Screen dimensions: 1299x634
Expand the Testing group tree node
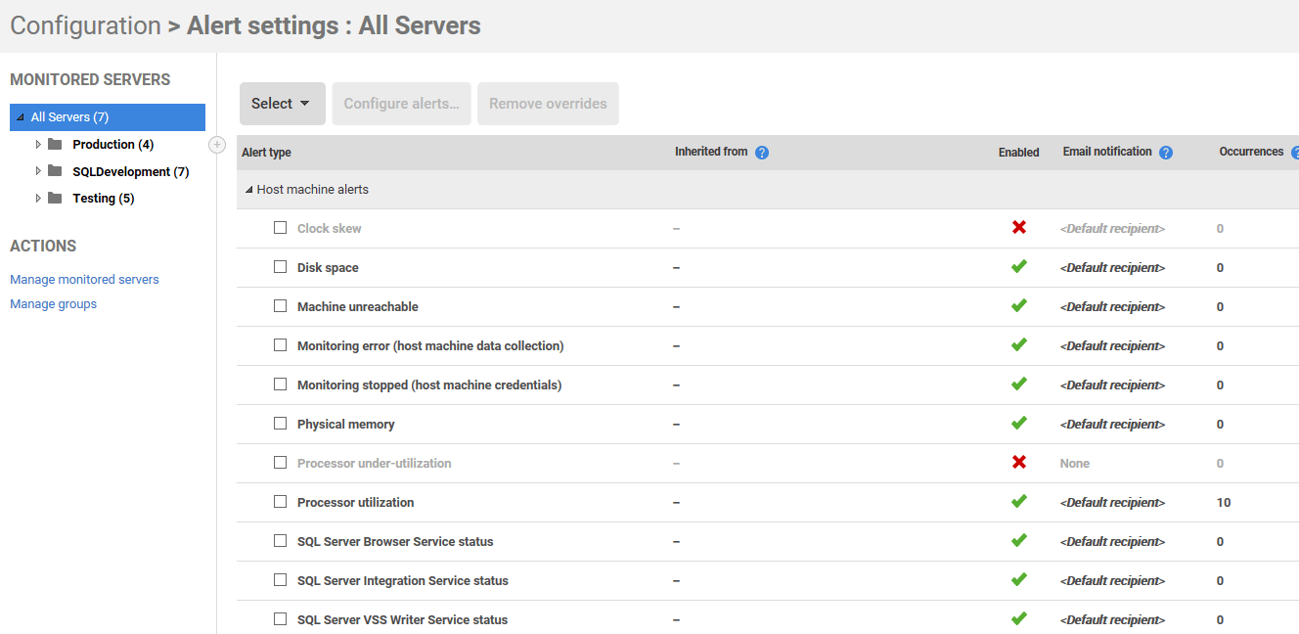39,198
